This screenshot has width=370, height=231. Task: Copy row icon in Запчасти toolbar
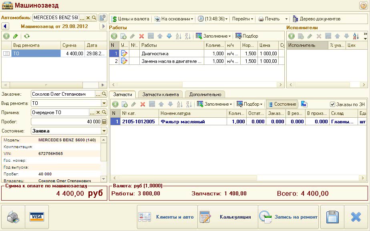pyautogui.click(x=125, y=104)
